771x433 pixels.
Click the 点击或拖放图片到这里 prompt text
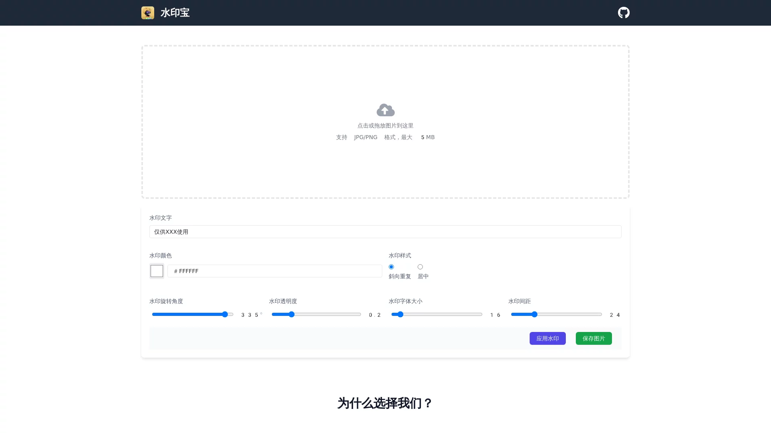pyautogui.click(x=385, y=125)
